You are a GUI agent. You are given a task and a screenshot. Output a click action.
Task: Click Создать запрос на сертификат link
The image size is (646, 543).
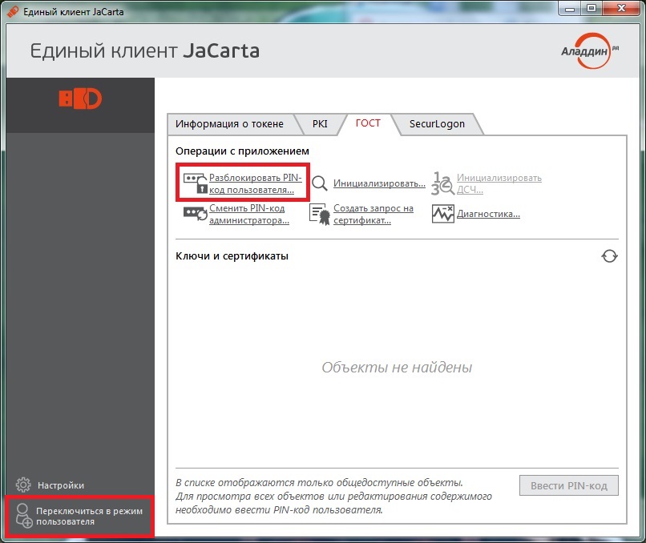[373, 214]
